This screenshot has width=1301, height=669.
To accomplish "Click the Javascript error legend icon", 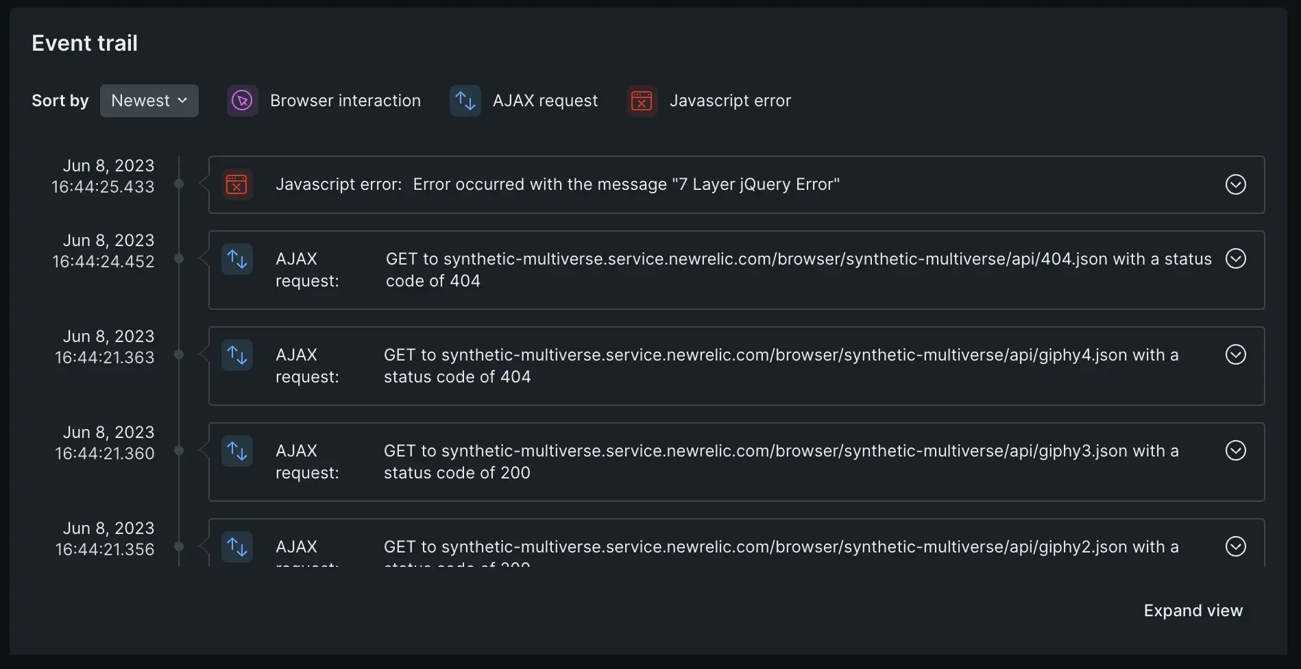I will [x=642, y=101].
